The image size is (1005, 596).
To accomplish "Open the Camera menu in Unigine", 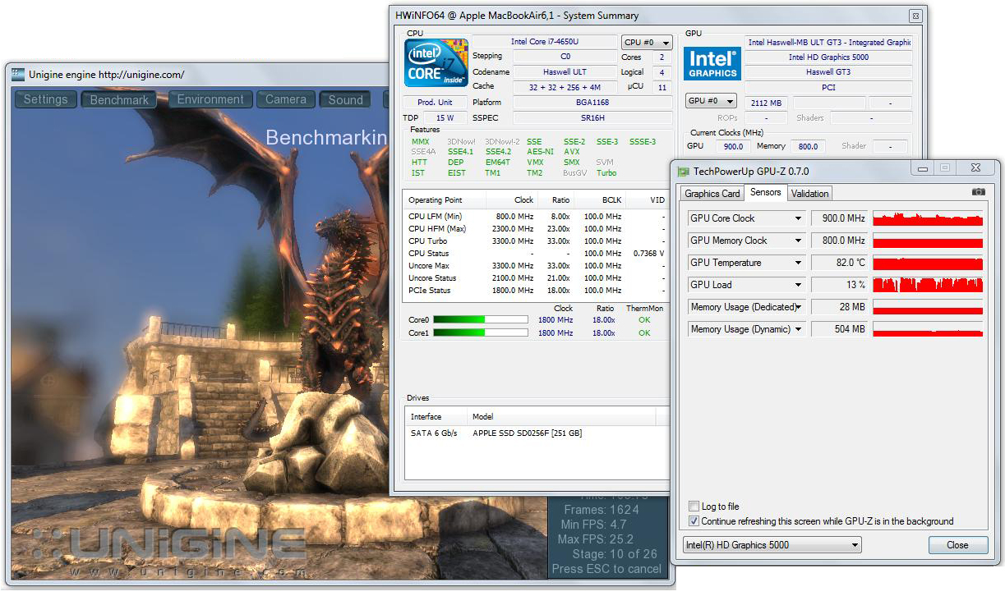I will pyautogui.click(x=286, y=99).
